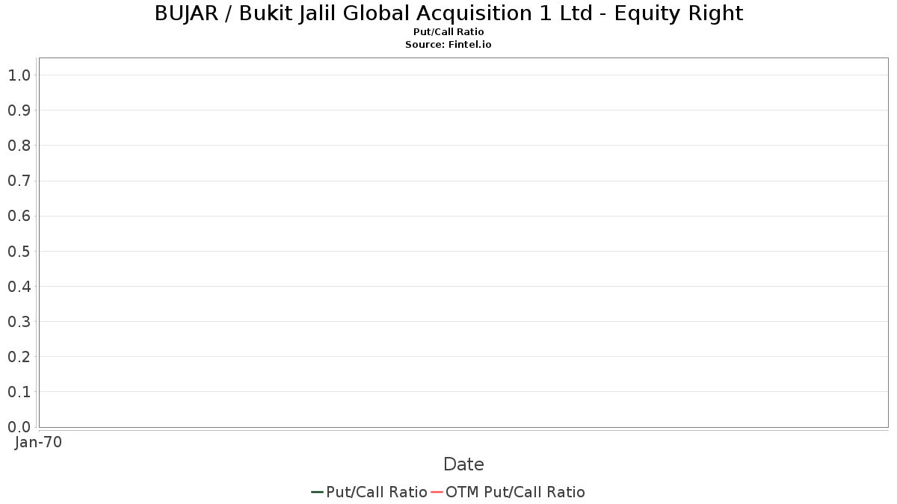Click the Source: Fintel.io text
Viewport: 897px width, 504px height.
point(449,45)
